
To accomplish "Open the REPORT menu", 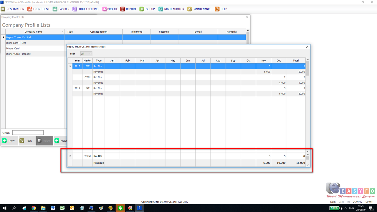I will pos(128,9).
